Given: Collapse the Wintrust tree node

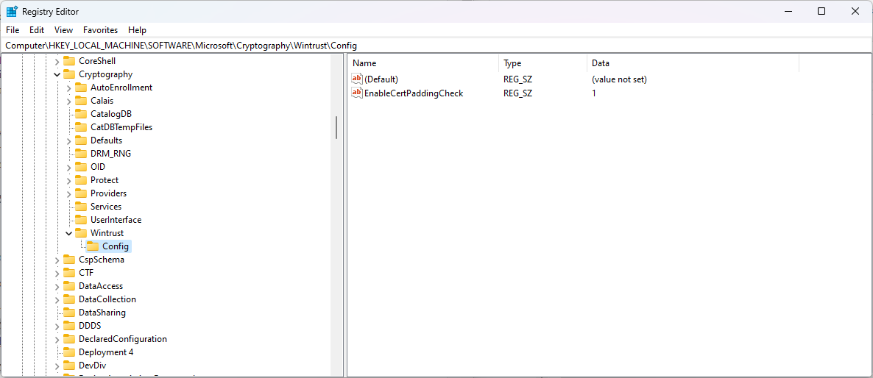Looking at the screenshot, I should pyautogui.click(x=68, y=233).
